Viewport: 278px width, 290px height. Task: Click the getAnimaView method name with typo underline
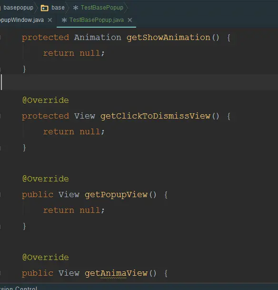pos(116,273)
